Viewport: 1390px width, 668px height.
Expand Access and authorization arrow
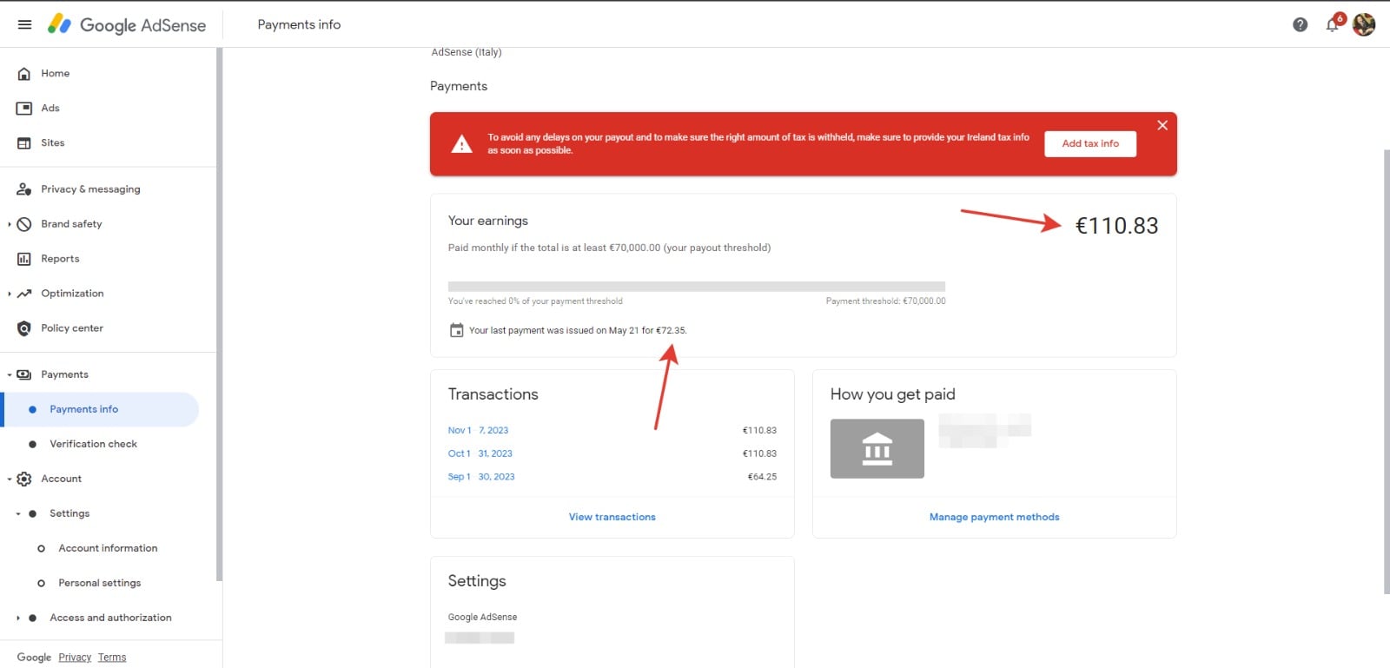(18, 618)
